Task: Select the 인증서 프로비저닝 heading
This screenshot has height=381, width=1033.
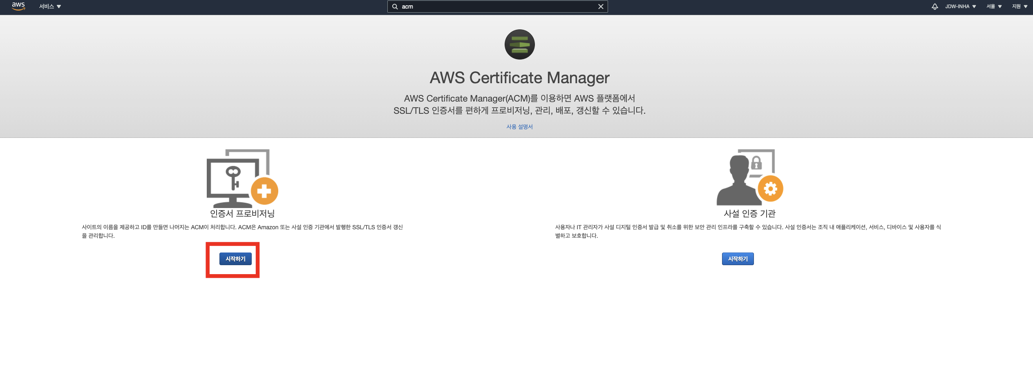Action: (x=242, y=213)
